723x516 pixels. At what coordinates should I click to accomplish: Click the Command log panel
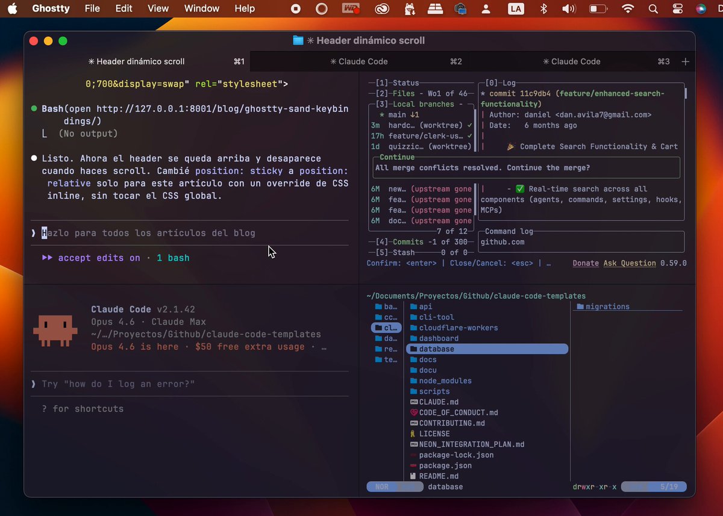tap(583, 241)
